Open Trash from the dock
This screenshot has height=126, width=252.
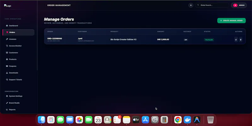(x=210, y=120)
